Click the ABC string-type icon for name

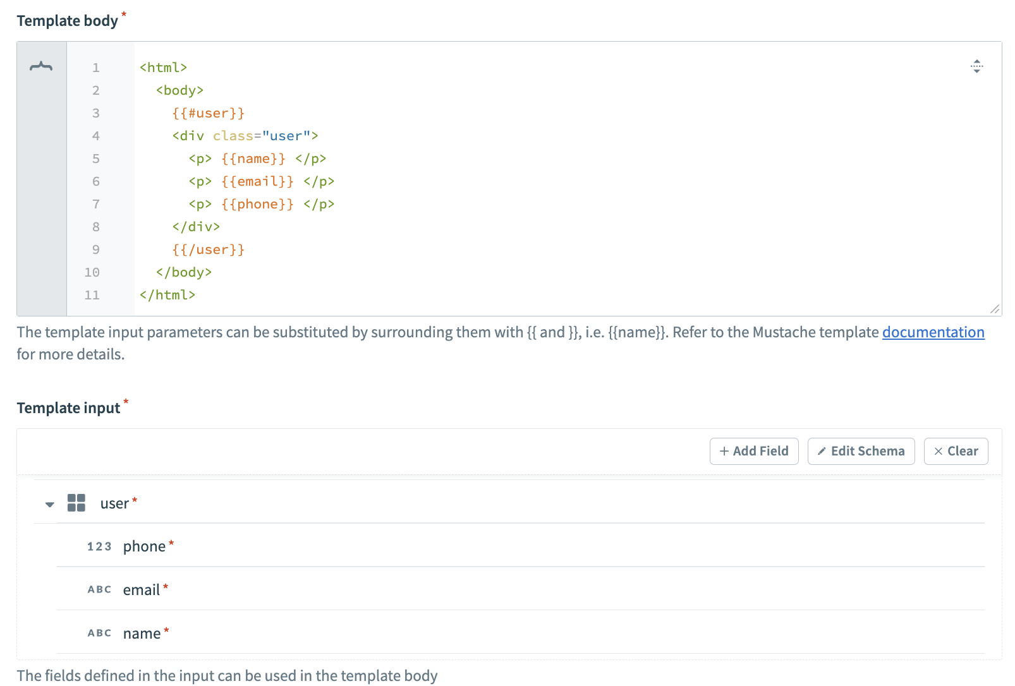(99, 632)
